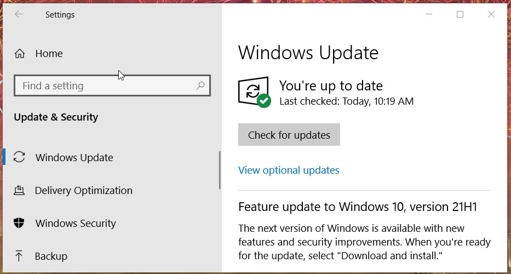
Task: Close the Settings window
Action: [491, 14]
